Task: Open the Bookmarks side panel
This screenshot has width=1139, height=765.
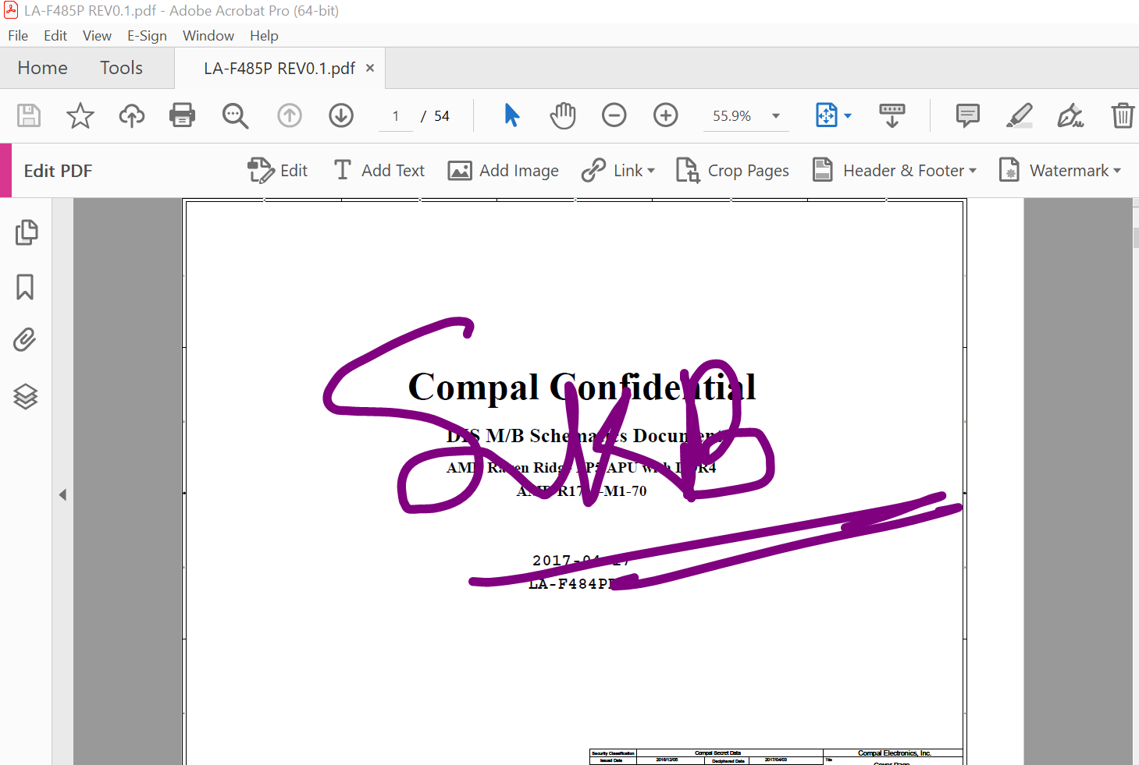Action: [25, 287]
